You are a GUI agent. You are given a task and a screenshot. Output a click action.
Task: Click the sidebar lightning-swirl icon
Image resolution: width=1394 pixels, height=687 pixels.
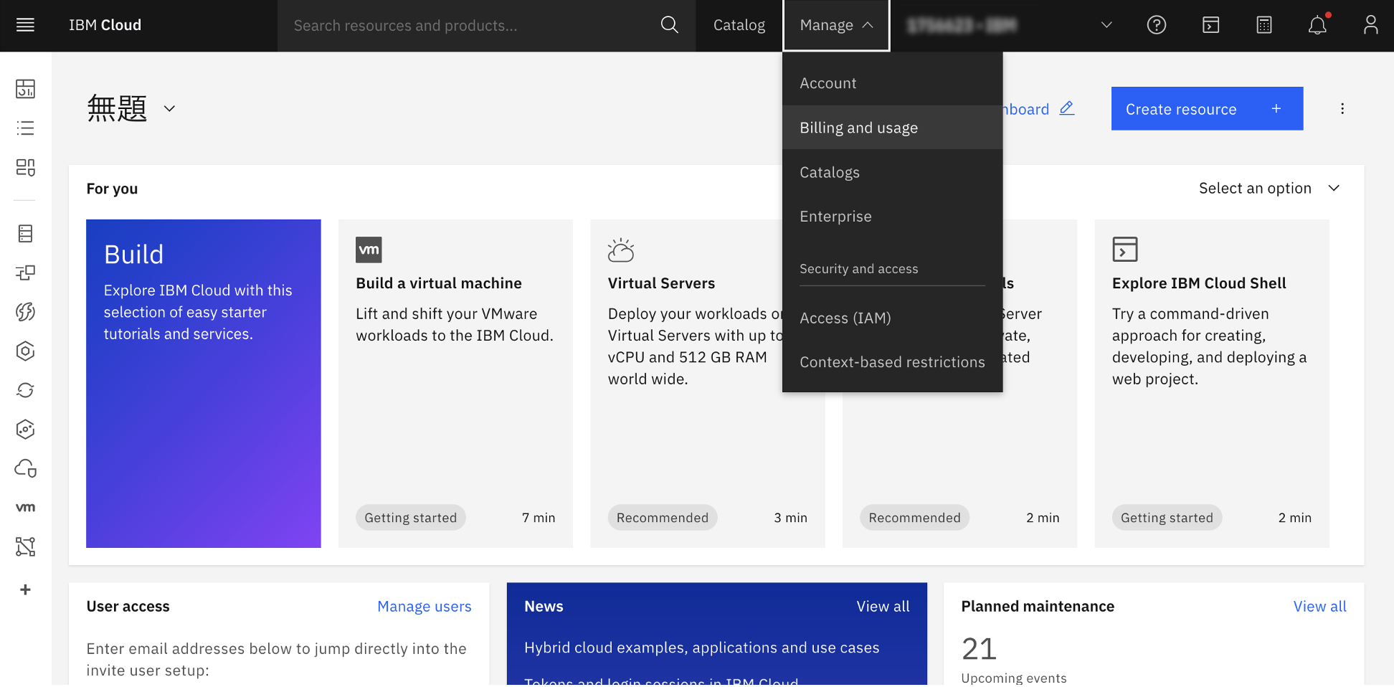[25, 312]
